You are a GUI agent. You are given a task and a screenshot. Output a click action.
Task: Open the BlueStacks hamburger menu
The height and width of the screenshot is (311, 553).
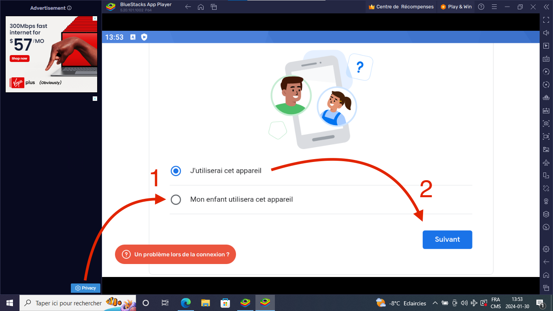tap(494, 7)
